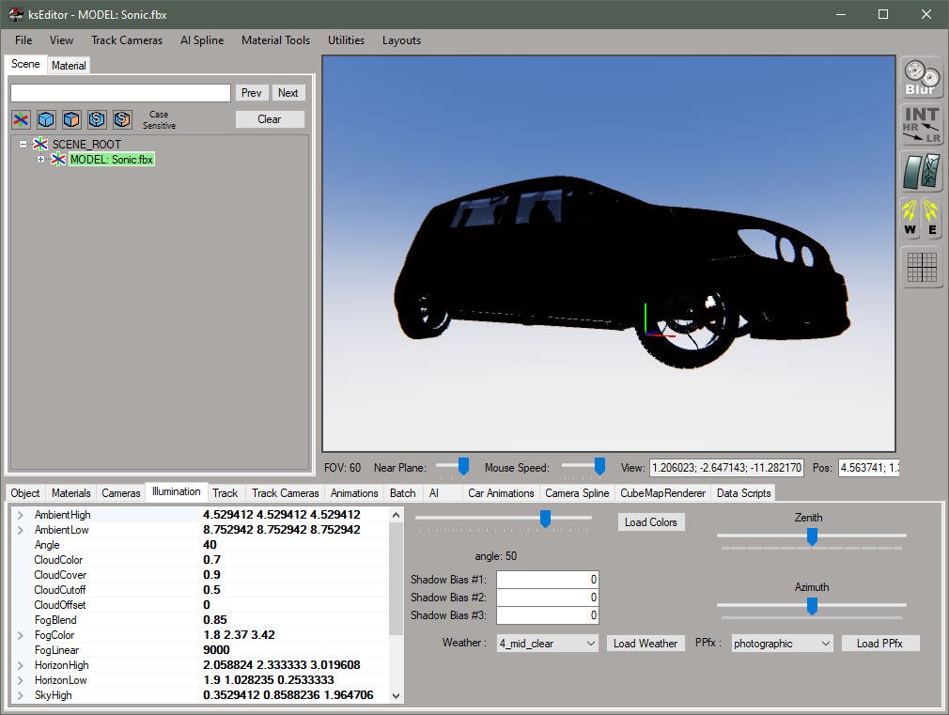The height and width of the screenshot is (715, 949).
Task: Click the Next search button
Action: (288, 93)
